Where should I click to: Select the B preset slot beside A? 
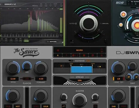point(67,55)
